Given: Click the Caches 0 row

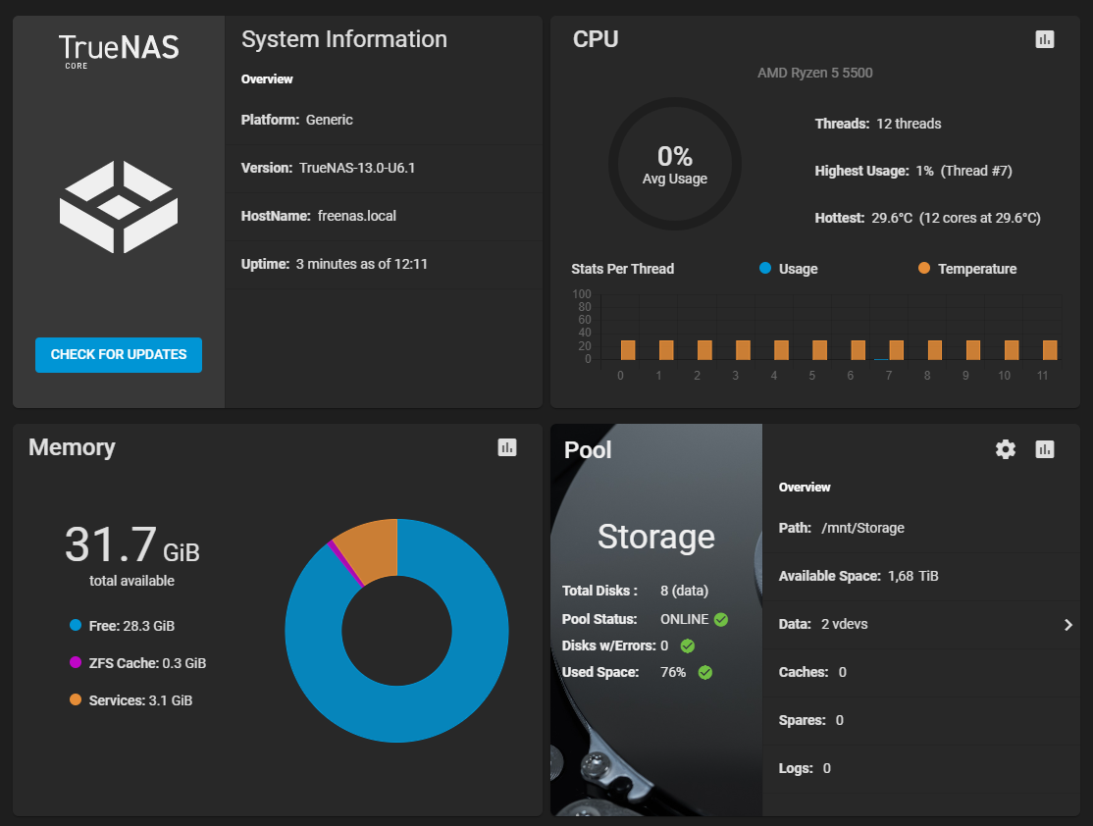Looking at the screenshot, I should point(921,672).
